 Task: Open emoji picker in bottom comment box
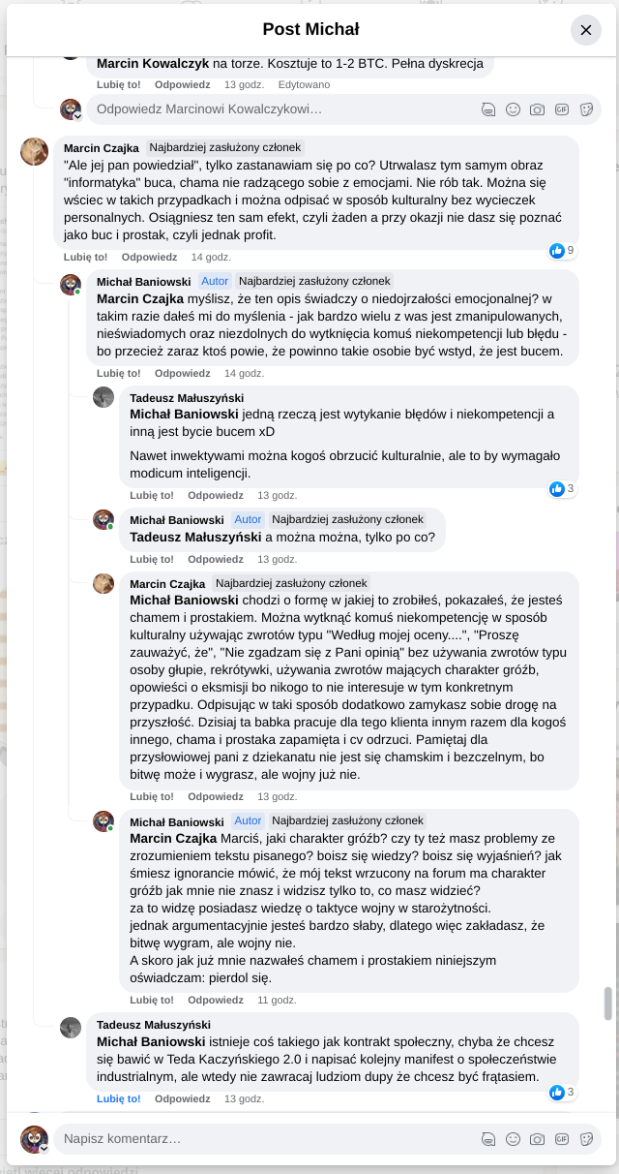[513, 1139]
